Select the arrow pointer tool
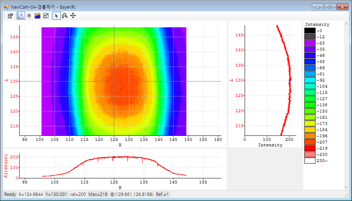The image size is (352, 201). pos(56,16)
